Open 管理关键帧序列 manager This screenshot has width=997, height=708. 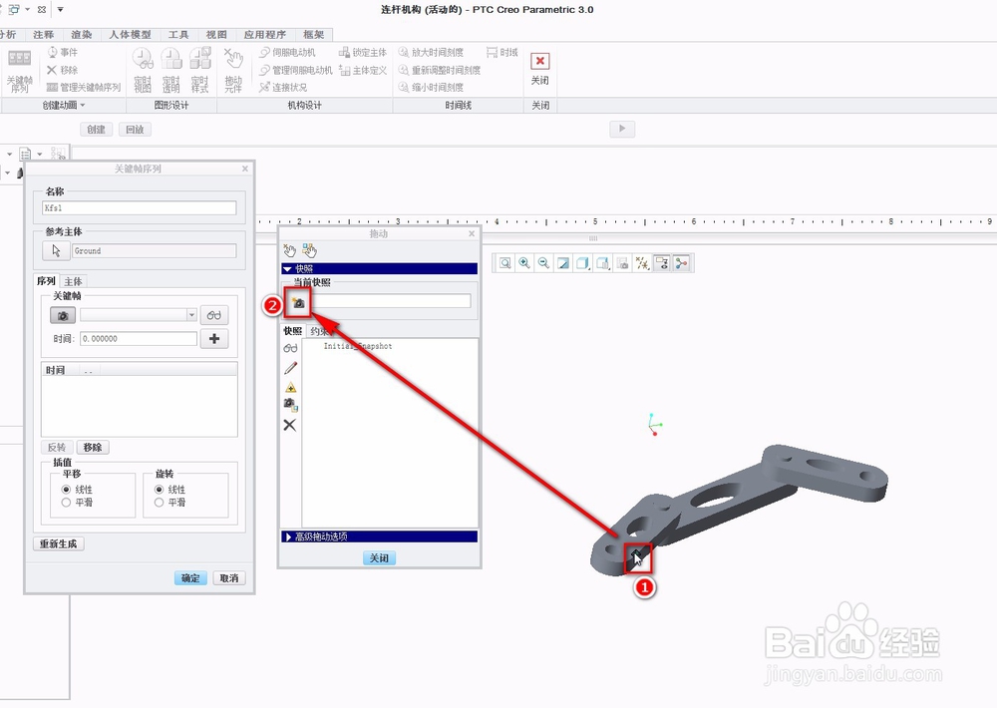pos(84,87)
